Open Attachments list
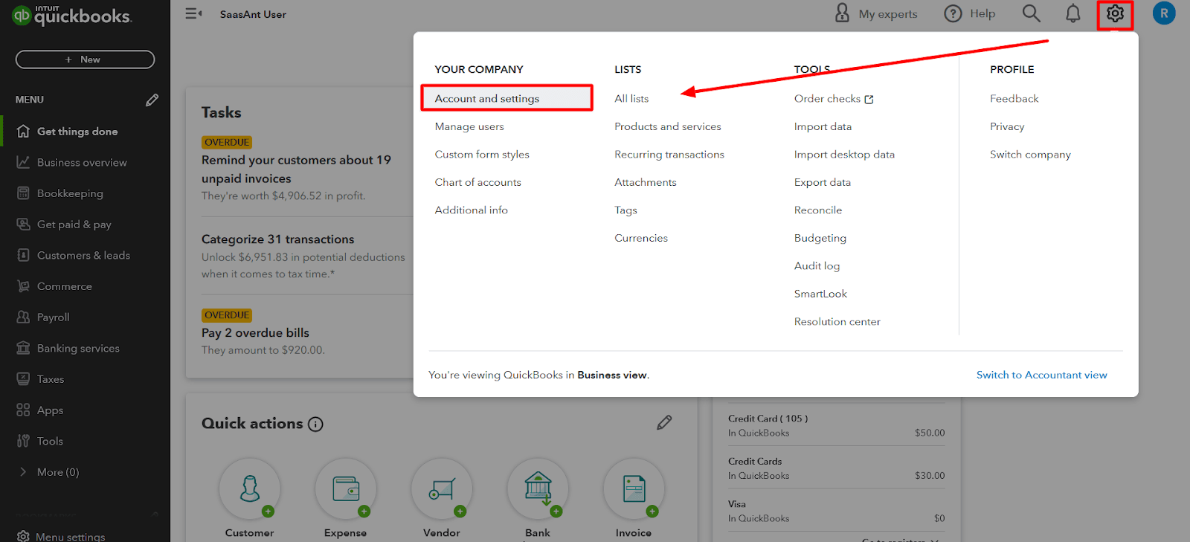This screenshot has height=542, width=1190. tap(646, 182)
